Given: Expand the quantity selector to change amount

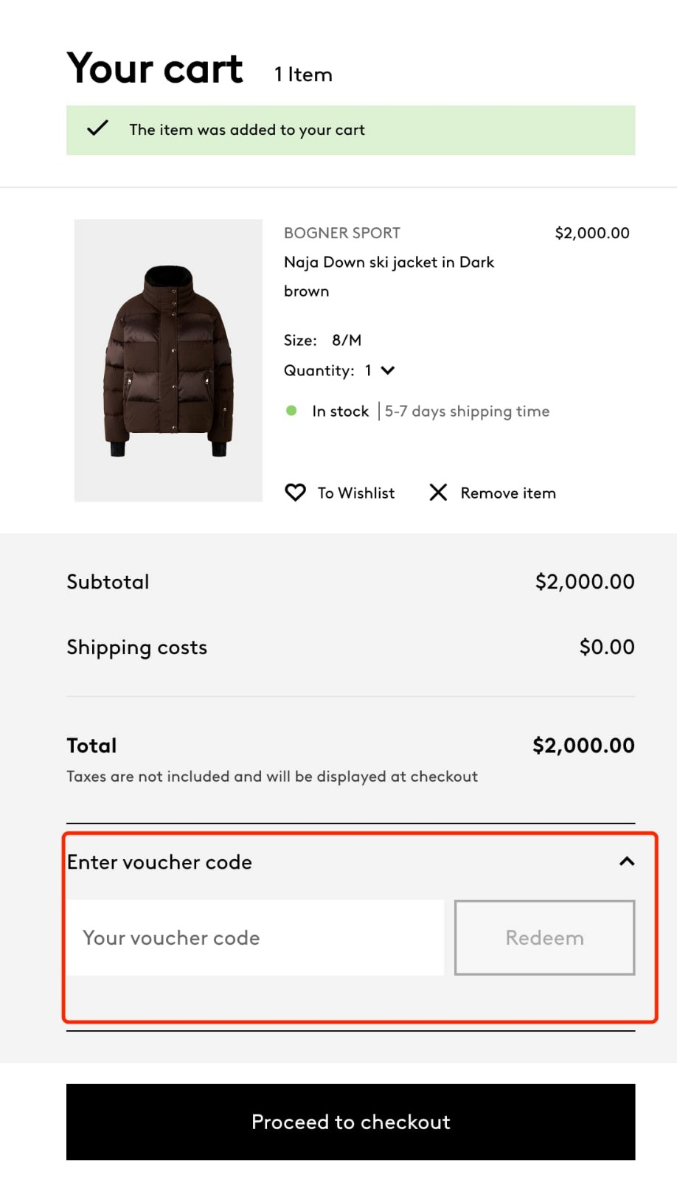Looking at the screenshot, I should coord(387,370).
